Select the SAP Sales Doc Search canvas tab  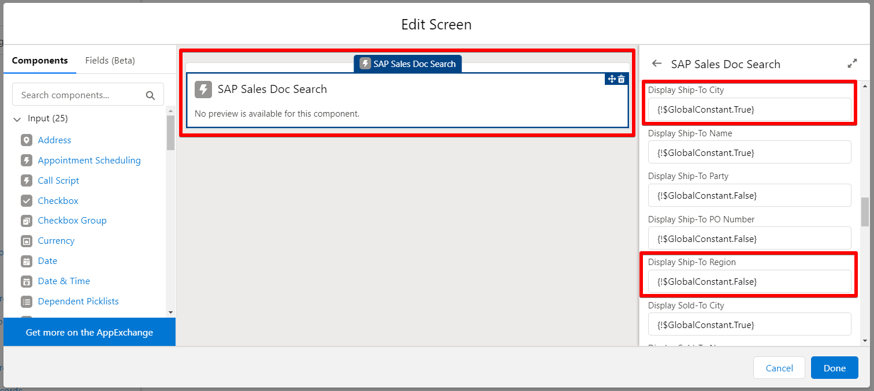point(408,64)
